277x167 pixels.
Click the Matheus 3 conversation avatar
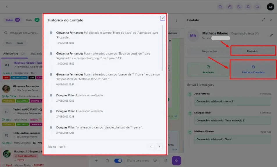tap(7, 154)
